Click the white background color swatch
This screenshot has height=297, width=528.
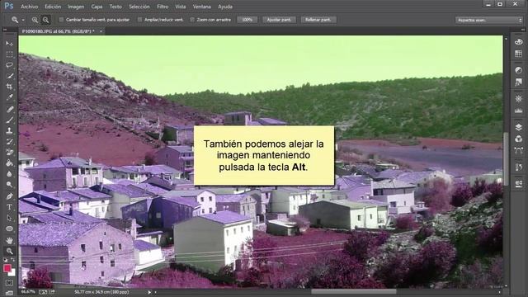coord(12,273)
